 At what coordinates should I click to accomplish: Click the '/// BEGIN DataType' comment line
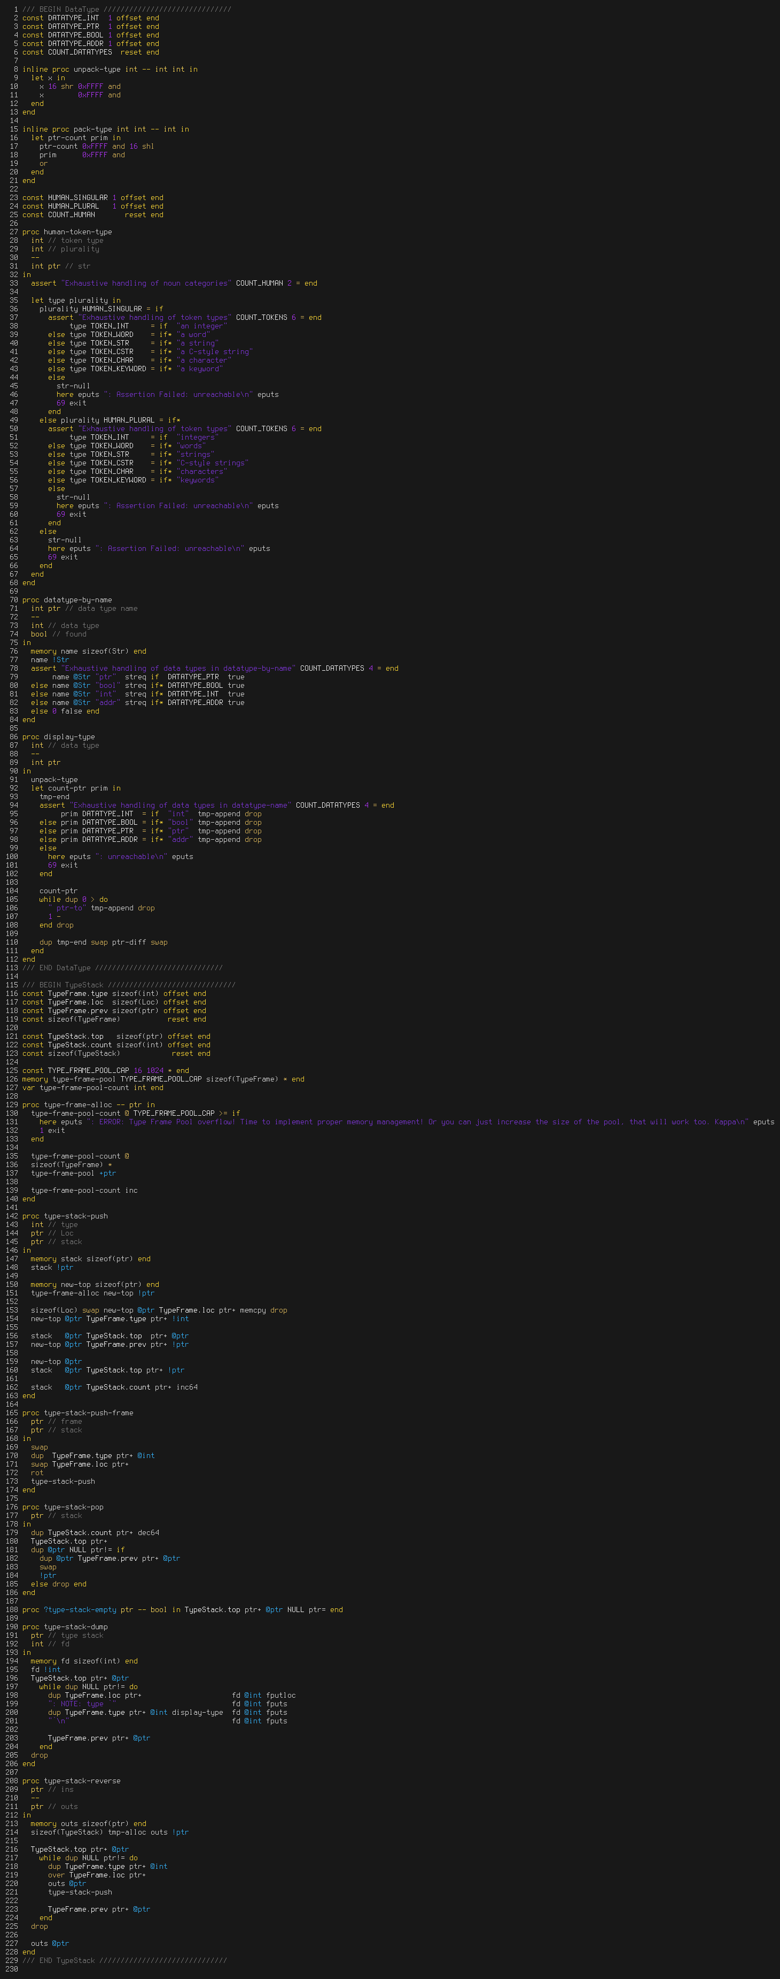click(127, 9)
